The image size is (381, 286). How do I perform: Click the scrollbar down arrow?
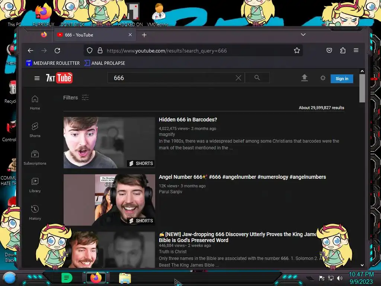click(362, 265)
